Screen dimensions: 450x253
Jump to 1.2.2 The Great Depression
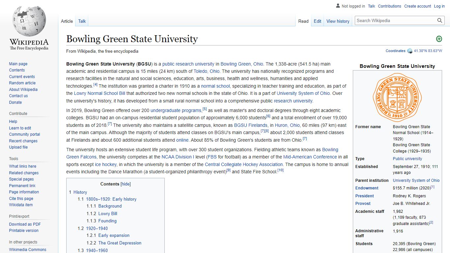(x=120, y=243)
